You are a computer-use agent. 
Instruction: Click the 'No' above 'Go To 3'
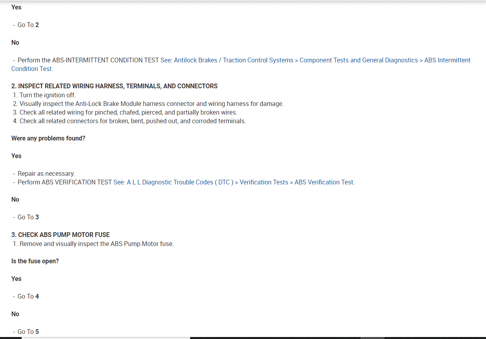click(15, 199)
